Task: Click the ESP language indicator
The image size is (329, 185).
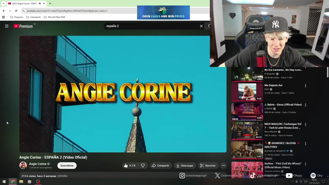Action: click(x=306, y=182)
